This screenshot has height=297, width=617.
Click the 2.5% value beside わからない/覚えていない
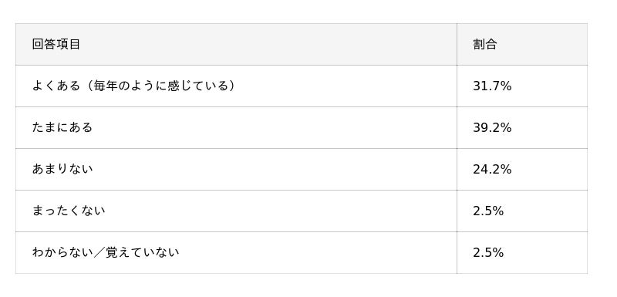tap(488, 252)
